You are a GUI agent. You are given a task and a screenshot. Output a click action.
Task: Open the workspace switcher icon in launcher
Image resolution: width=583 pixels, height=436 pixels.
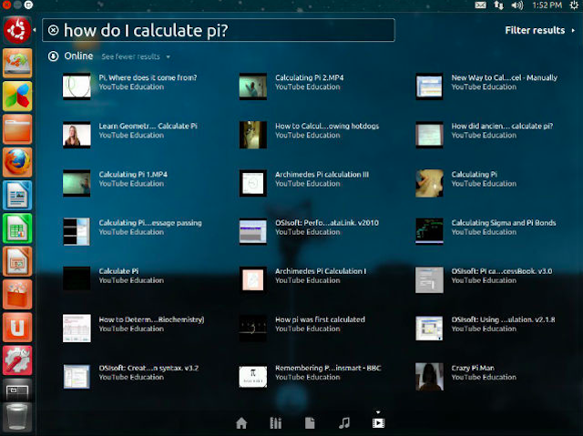pyautogui.click(x=17, y=390)
